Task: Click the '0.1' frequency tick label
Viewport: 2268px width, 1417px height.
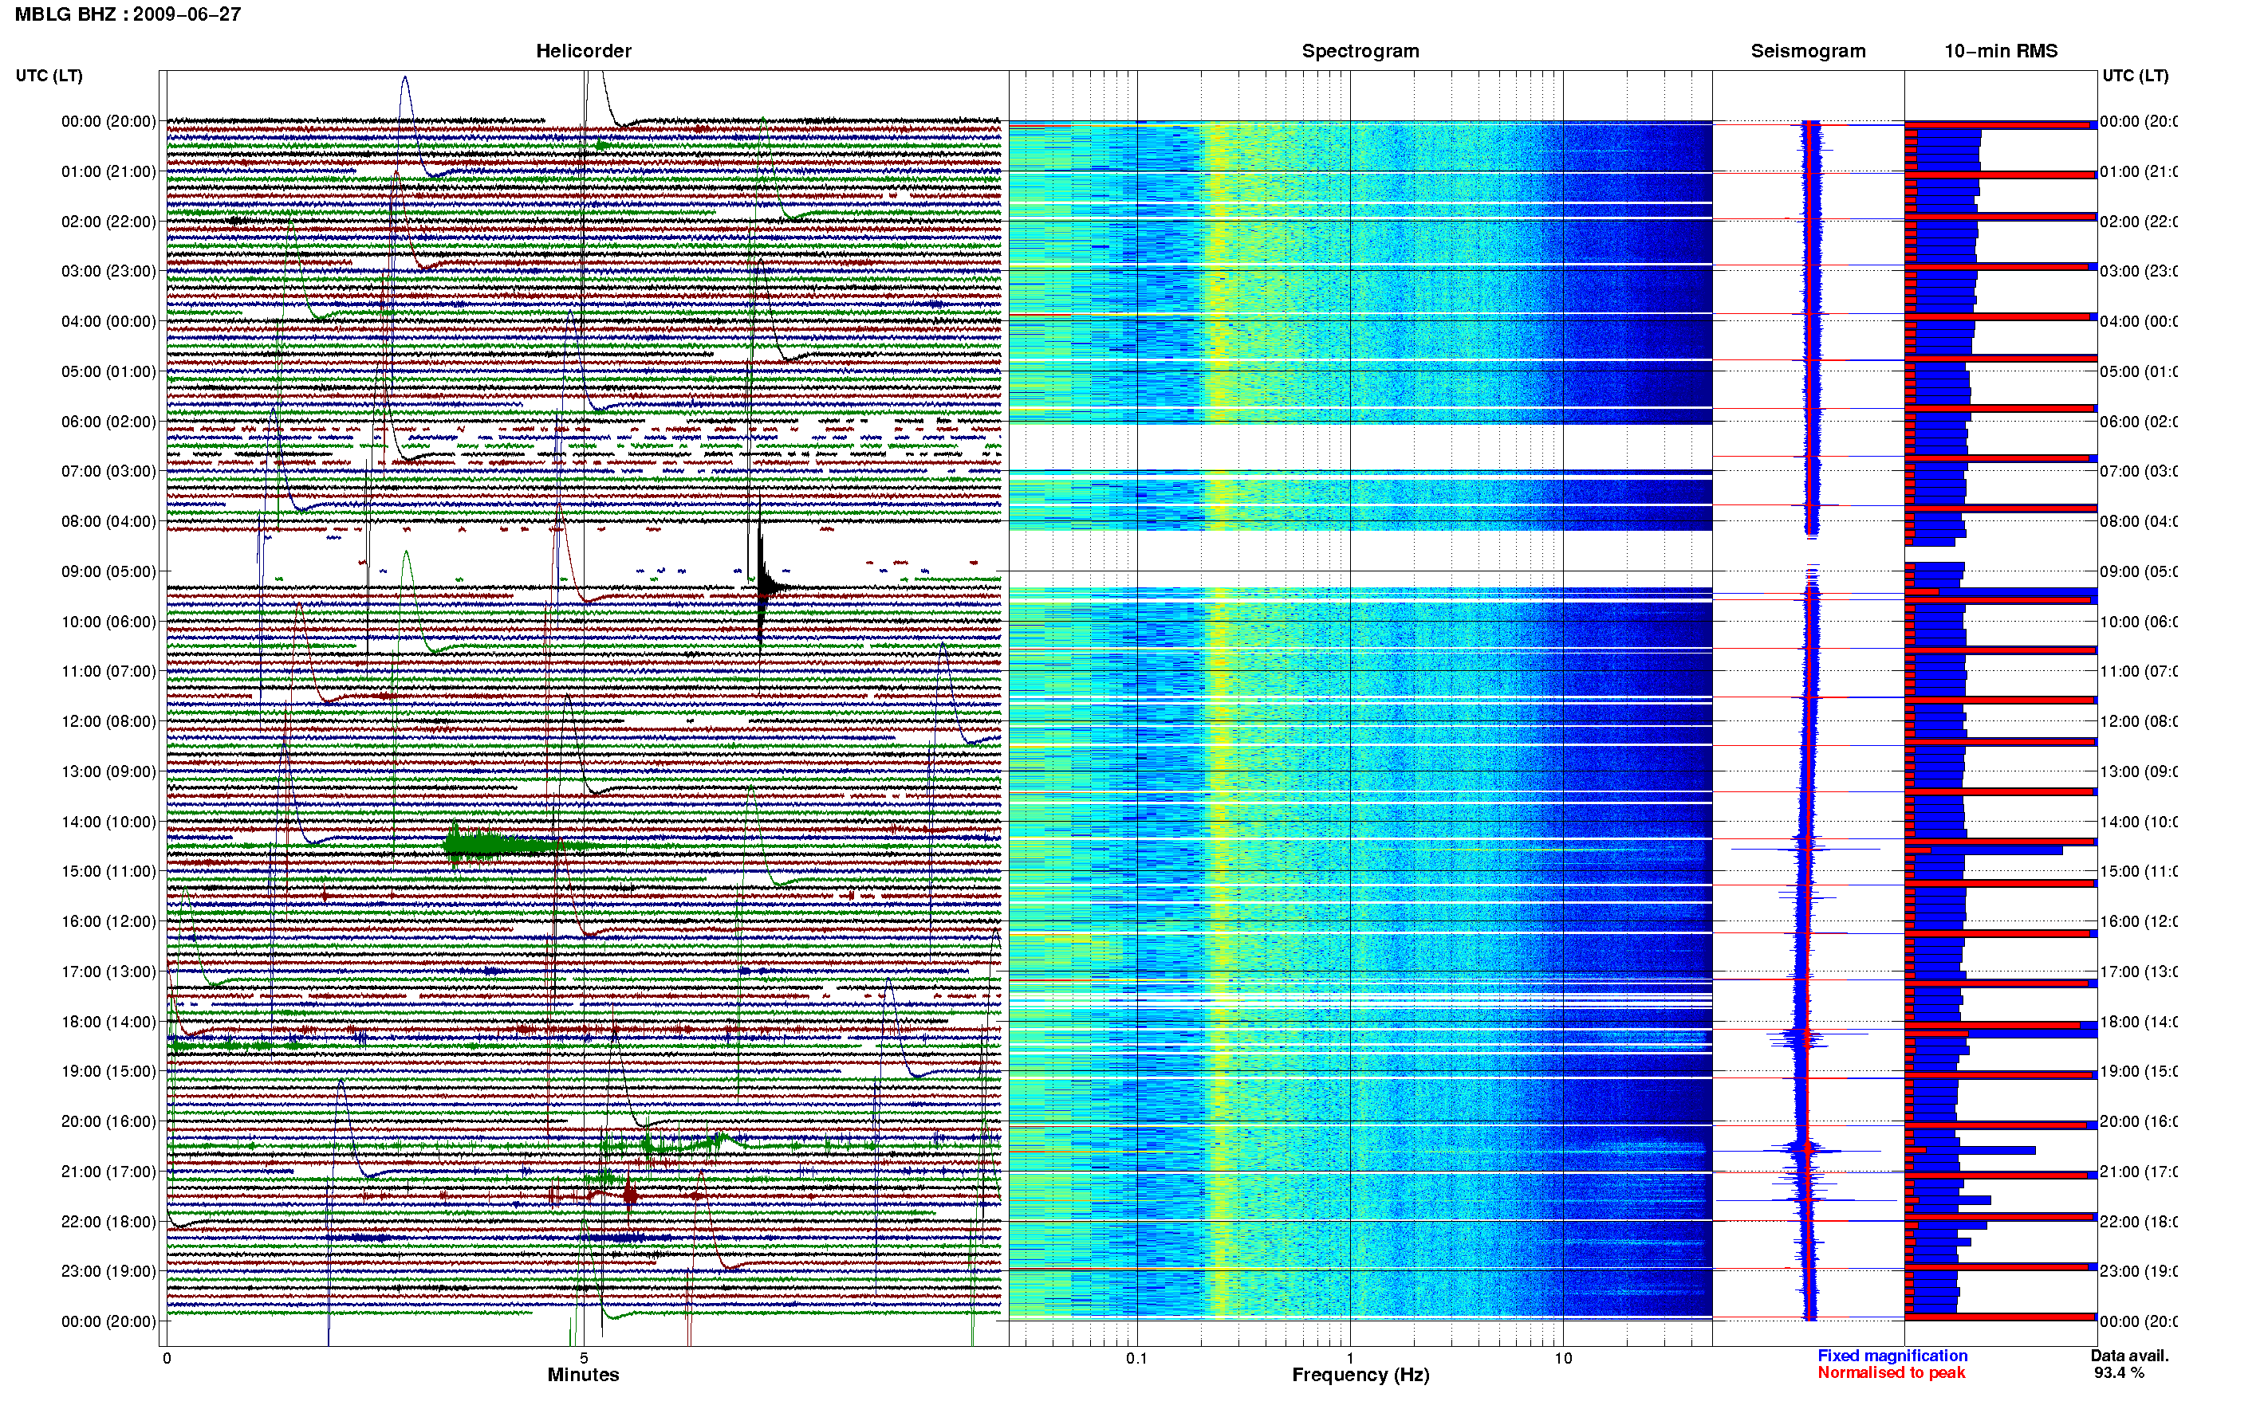Action: [x=1136, y=1358]
